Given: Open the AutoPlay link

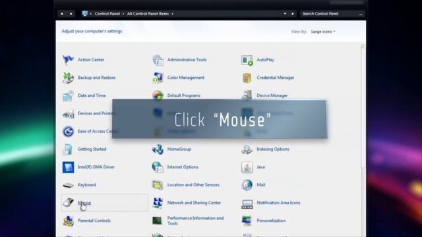Looking at the screenshot, I should [265, 60].
